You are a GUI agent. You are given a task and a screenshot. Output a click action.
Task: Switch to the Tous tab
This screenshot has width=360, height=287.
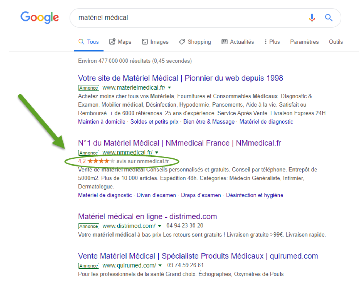pyautogui.click(x=93, y=42)
